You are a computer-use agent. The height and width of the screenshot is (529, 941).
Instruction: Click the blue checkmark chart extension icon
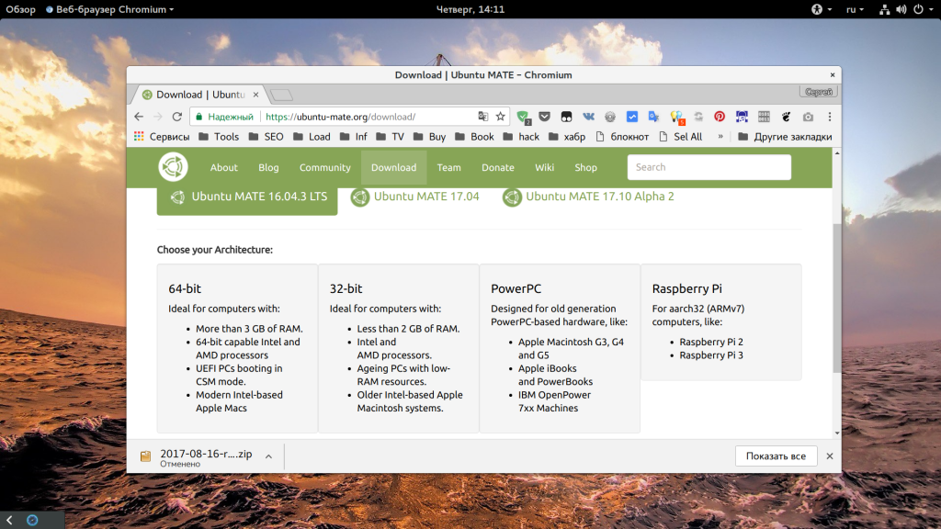[x=632, y=117]
